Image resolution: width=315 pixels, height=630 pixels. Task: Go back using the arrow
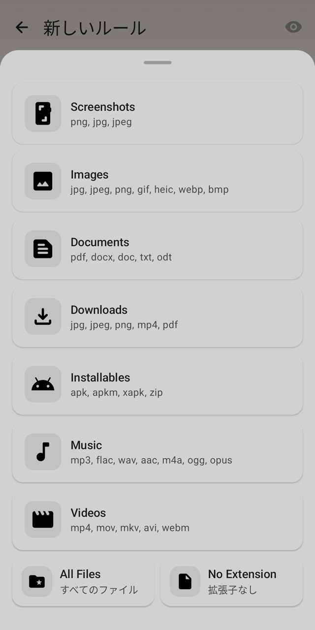point(22,27)
